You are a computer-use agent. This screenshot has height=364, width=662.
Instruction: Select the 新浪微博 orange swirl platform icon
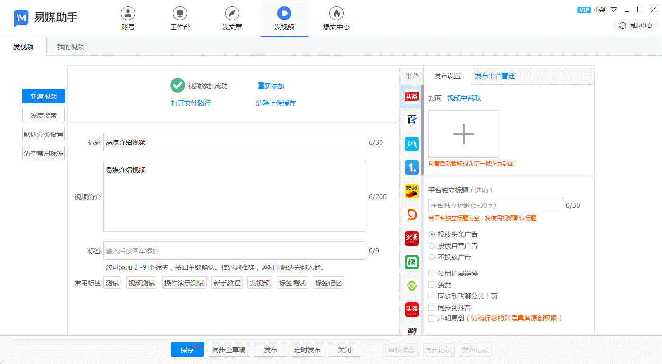click(x=412, y=214)
